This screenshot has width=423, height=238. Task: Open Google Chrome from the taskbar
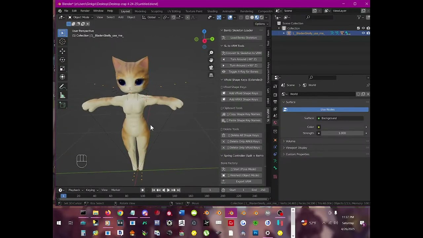pos(120,213)
